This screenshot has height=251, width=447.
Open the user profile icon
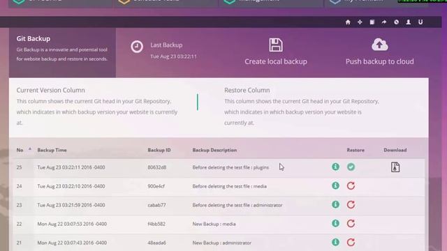408,22
